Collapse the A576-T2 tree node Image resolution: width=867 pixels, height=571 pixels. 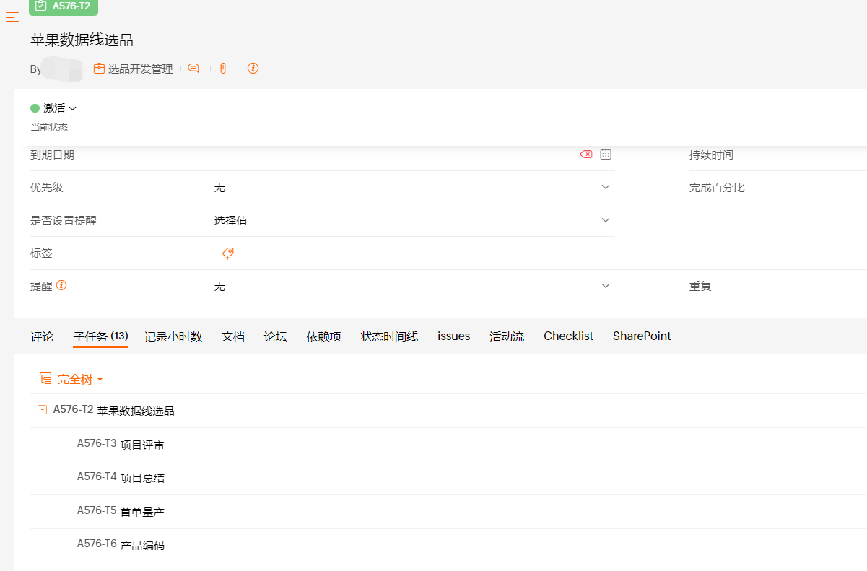tap(43, 410)
